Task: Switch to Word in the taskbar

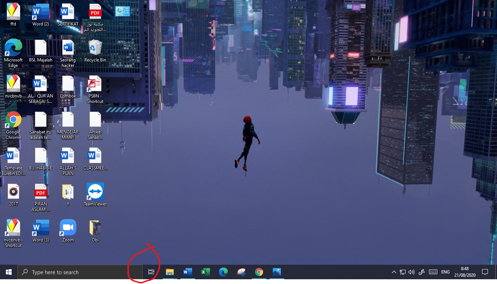Action: tap(187, 272)
